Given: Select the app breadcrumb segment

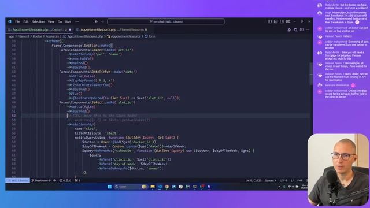Looking at the screenshot, I should tap(12, 36).
